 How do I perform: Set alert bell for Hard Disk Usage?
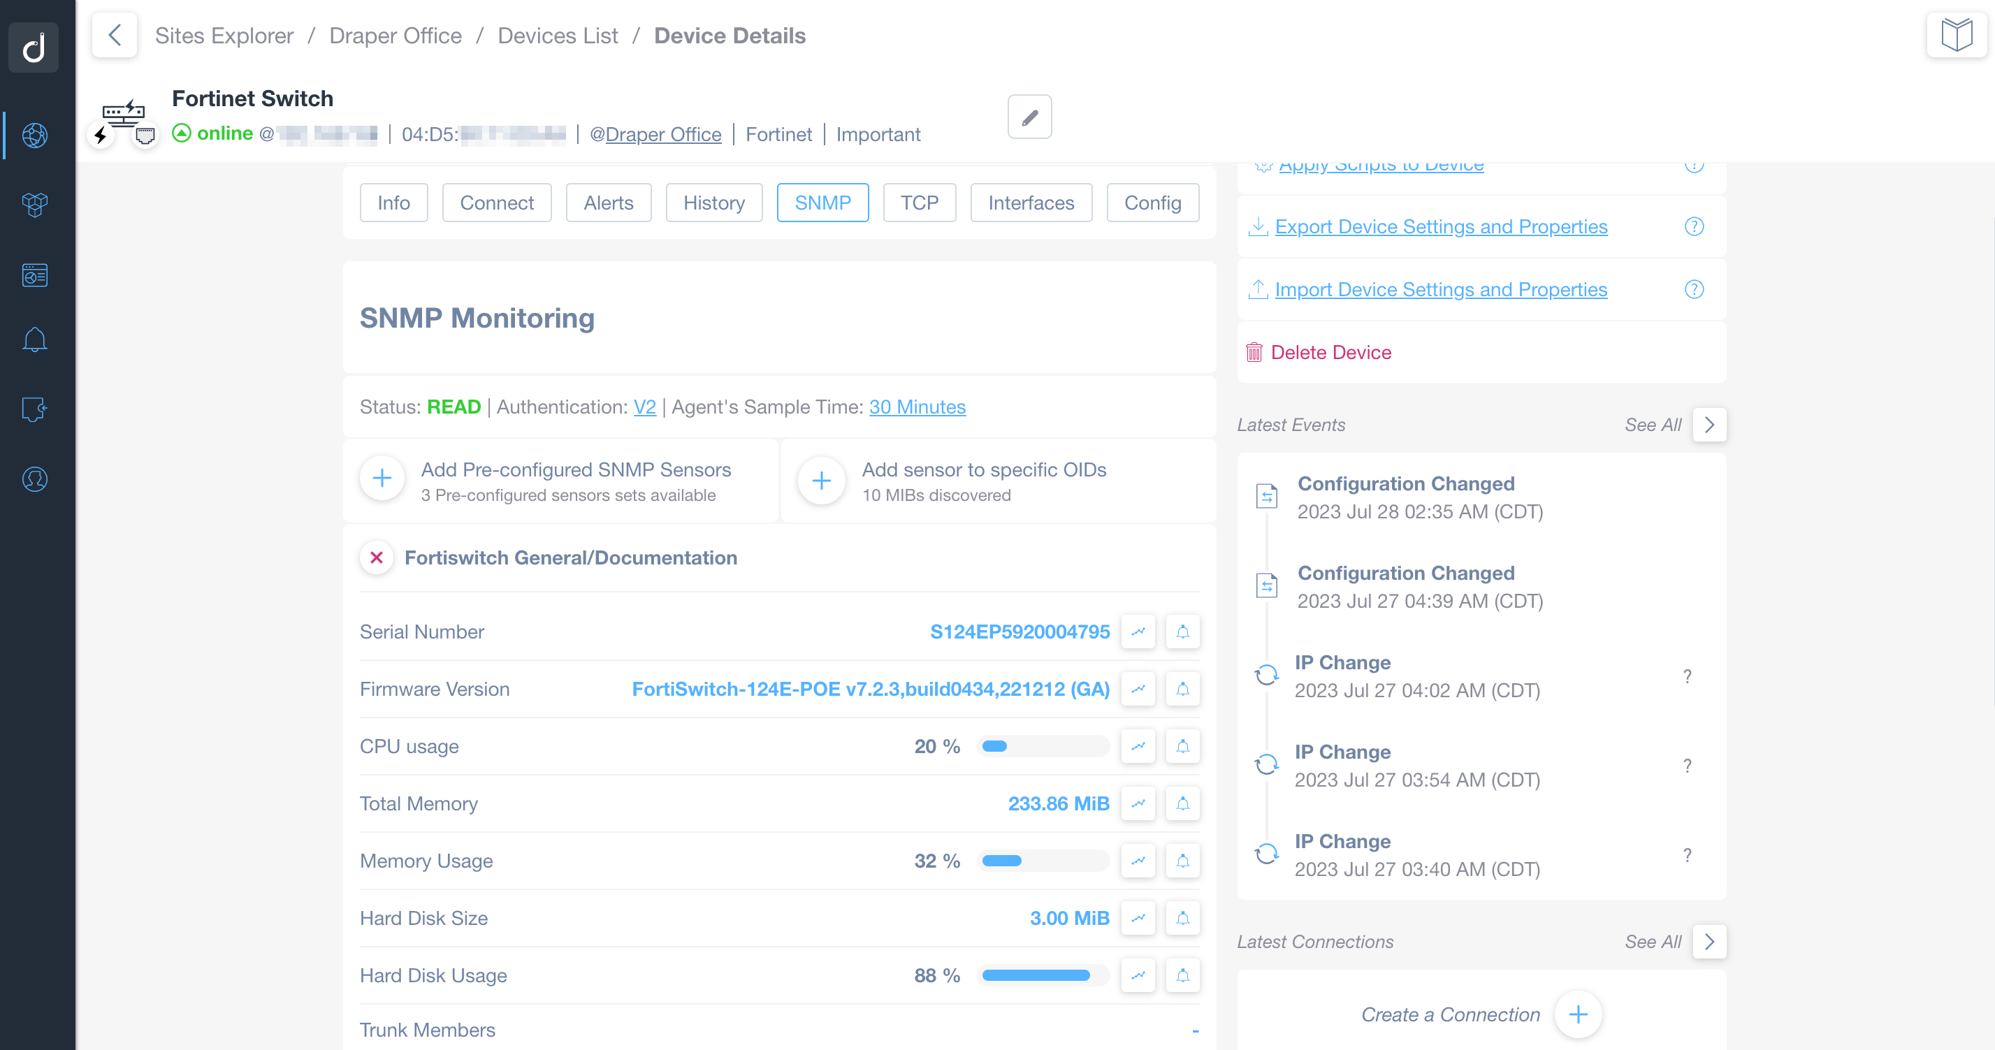pos(1182,976)
